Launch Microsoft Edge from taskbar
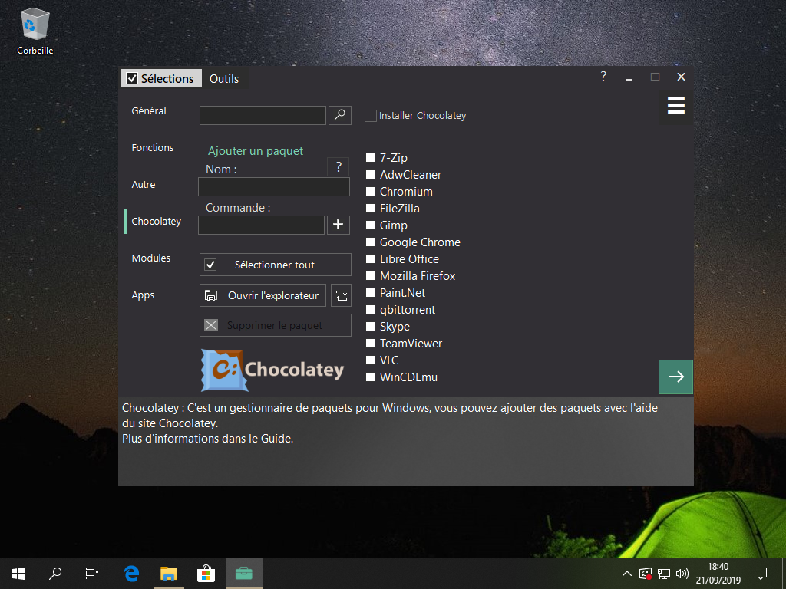The image size is (786, 589). click(x=131, y=574)
